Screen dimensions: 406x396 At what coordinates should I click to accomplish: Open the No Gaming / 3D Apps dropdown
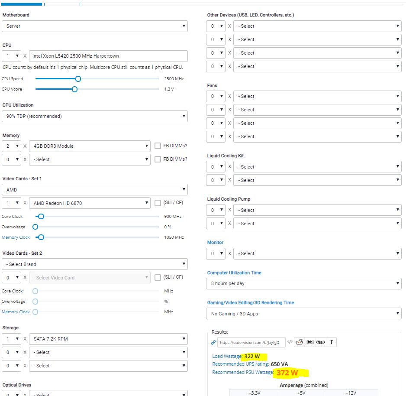(x=304, y=314)
